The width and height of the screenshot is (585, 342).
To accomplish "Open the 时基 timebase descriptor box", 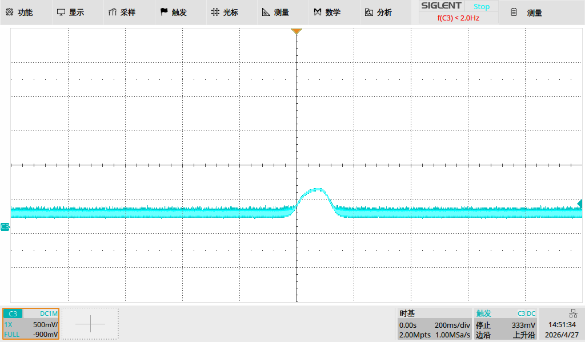I will 434,324.
